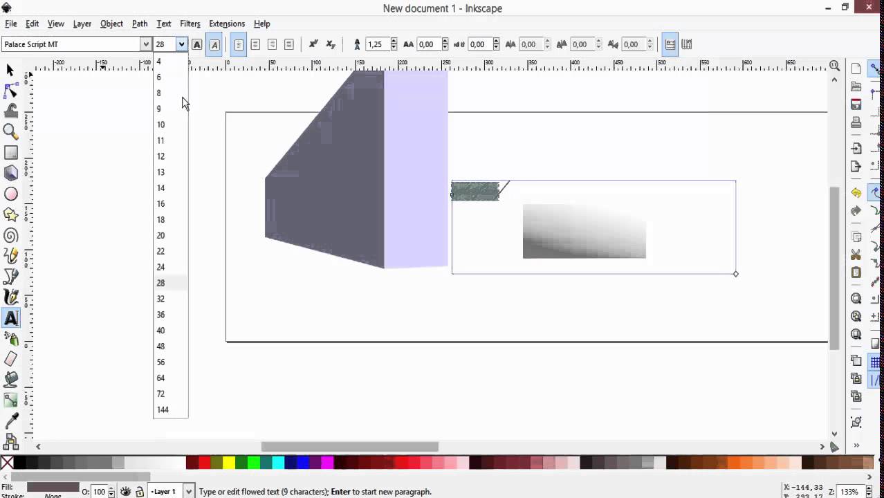Open the Layer menu
Screen dimensions: 884x498
[x=82, y=24]
